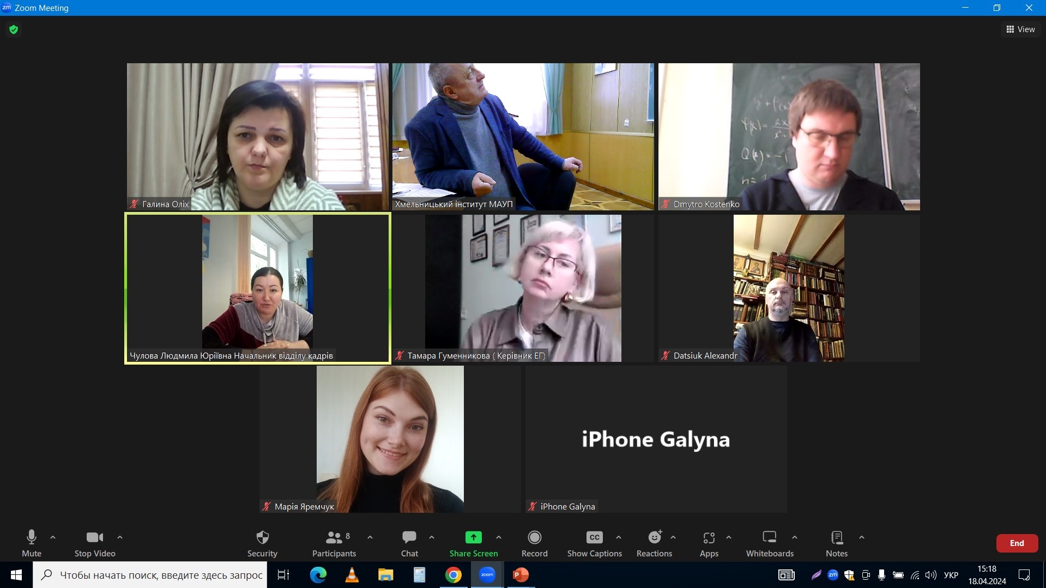Expand video options arrow beside Stop Video
Viewport: 1046px width, 588px height.
point(120,537)
